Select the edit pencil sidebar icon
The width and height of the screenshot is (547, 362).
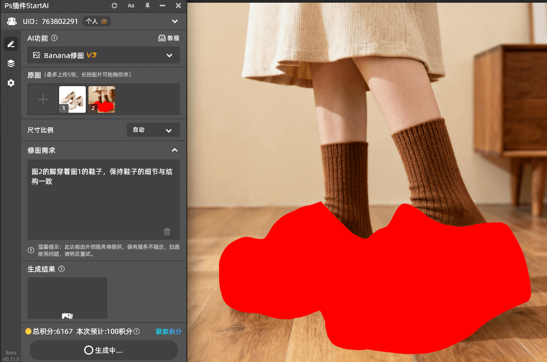(x=11, y=44)
